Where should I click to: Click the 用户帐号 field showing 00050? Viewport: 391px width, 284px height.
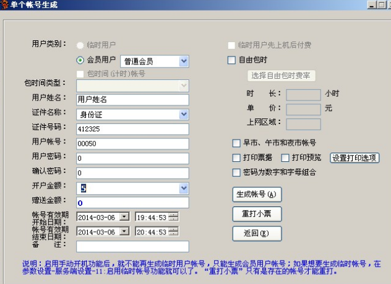tap(132, 144)
